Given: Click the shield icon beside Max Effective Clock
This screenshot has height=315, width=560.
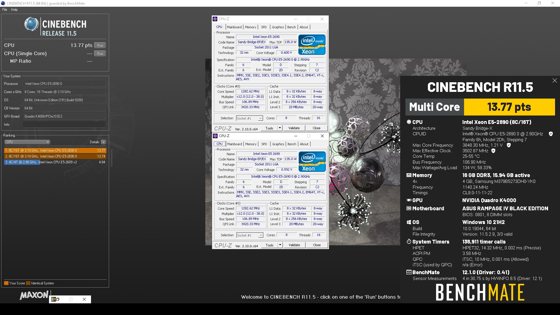Looking at the screenshot, I should [x=494, y=151].
